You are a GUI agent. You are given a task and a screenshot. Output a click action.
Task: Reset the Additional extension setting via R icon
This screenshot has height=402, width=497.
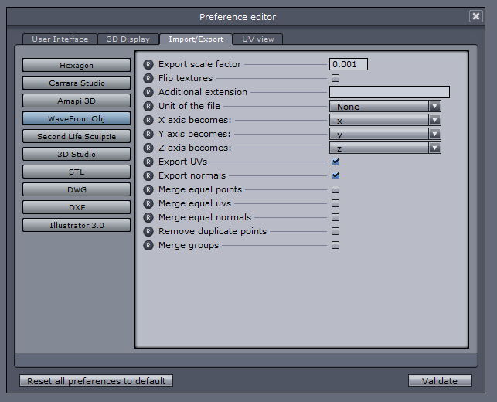[x=149, y=92]
